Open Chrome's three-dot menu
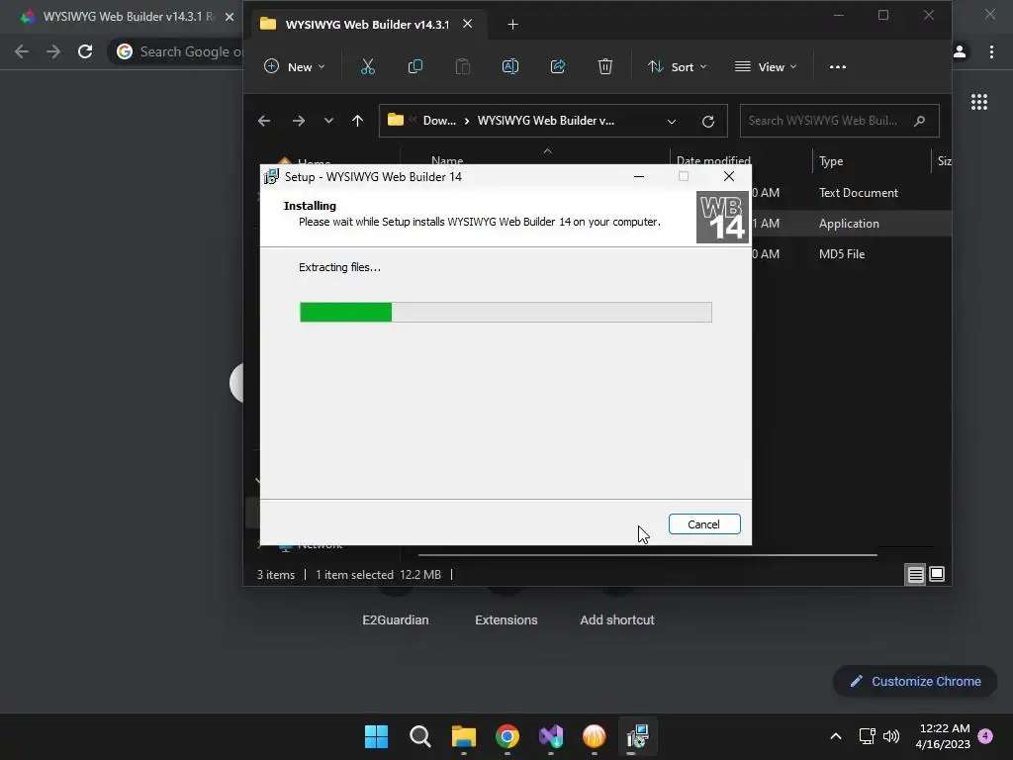1013x760 pixels. point(991,51)
